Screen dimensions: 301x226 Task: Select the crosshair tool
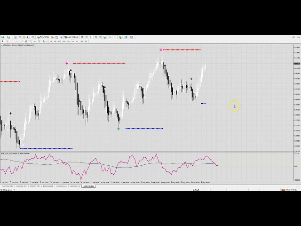point(7,41)
